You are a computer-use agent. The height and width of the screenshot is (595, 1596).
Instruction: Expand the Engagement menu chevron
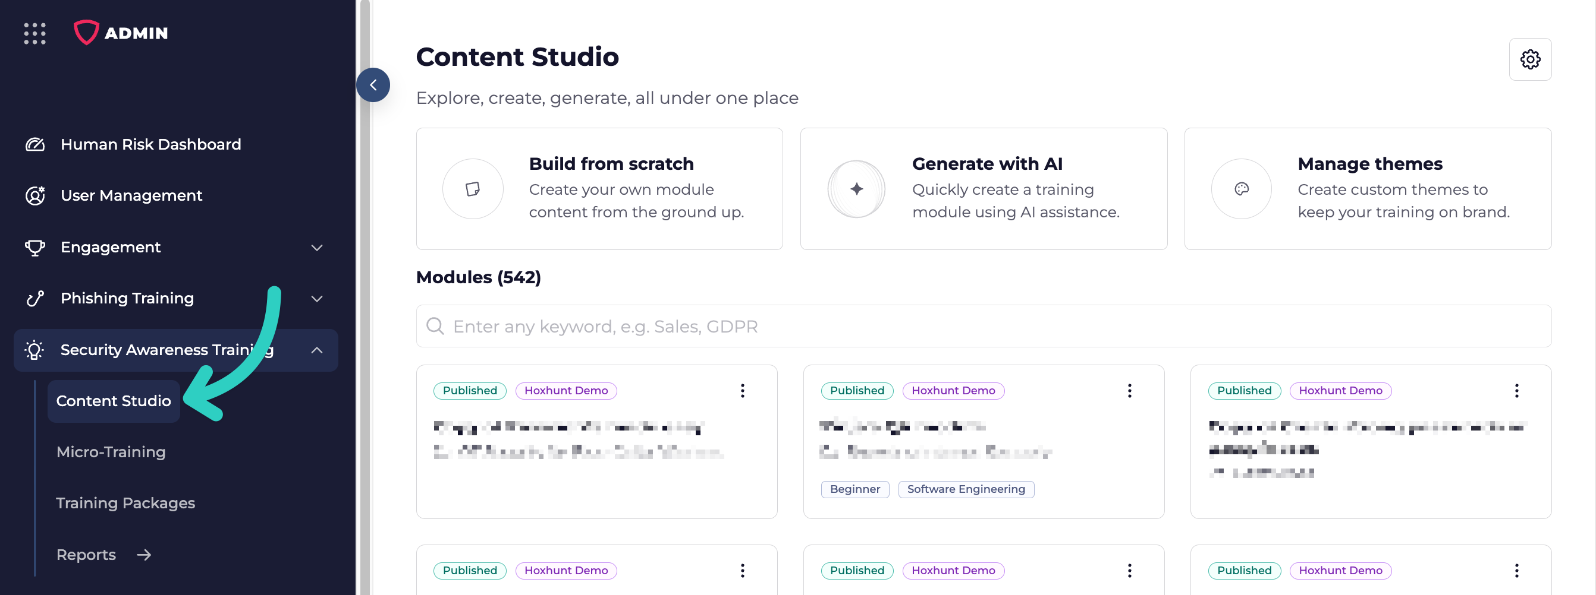pyautogui.click(x=316, y=248)
